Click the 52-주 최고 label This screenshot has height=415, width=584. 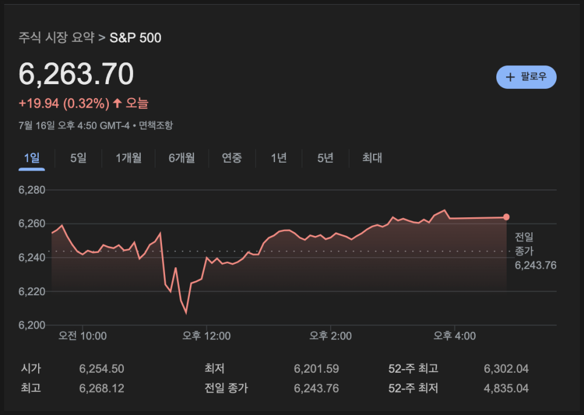414,369
